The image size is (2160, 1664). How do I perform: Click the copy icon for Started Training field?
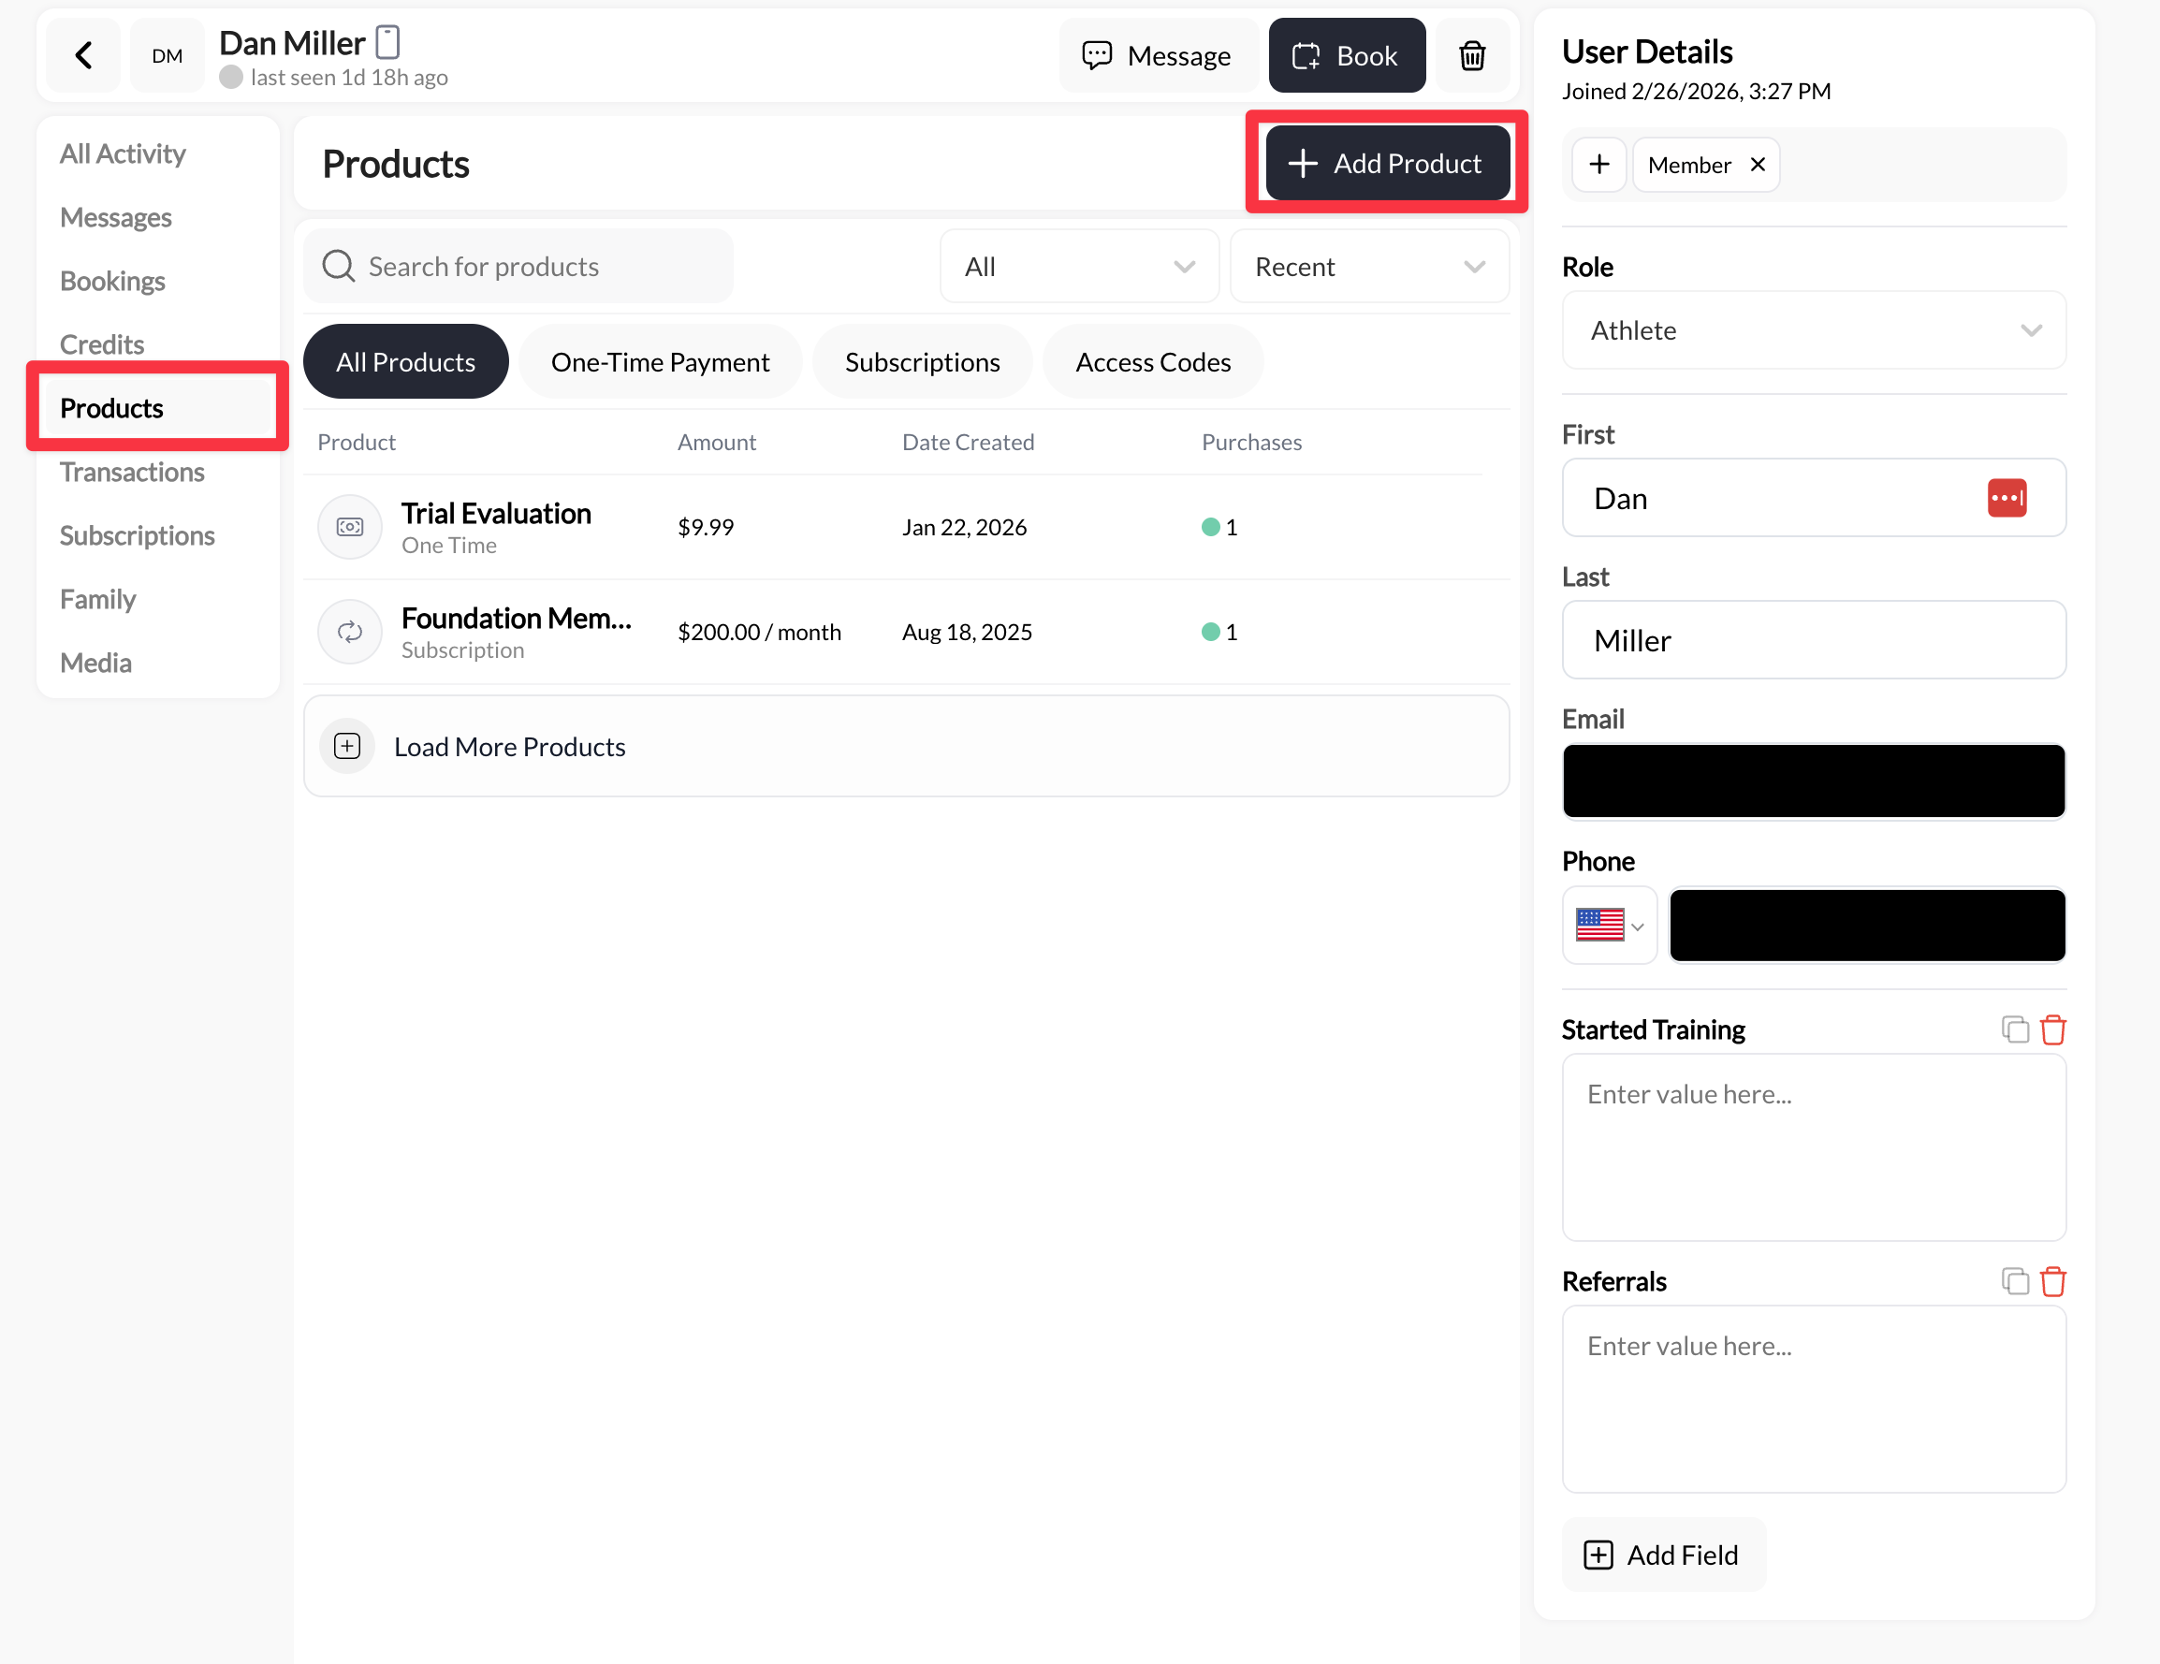point(2016,1029)
